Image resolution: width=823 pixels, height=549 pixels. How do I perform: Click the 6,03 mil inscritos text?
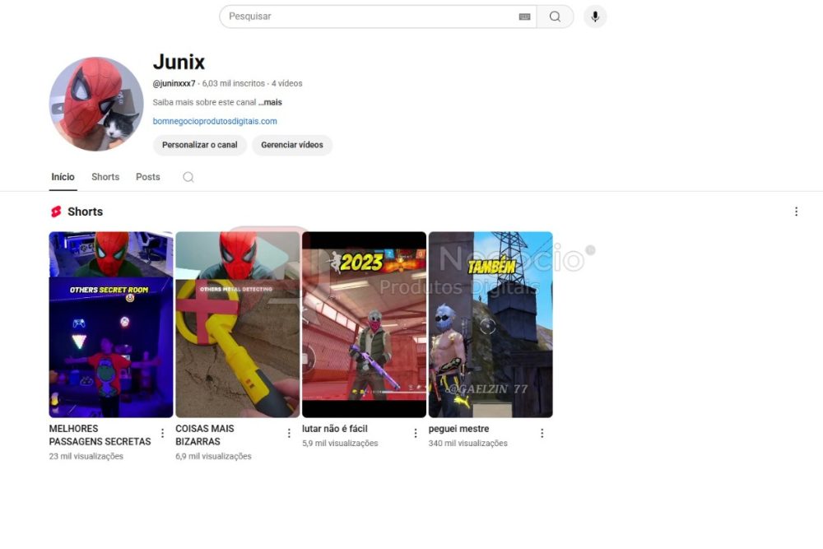point(234,83)
